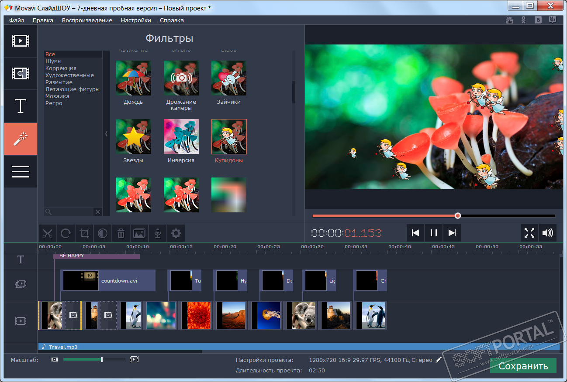Skip to previous frame button
Screen dimensions: 567x382
tap(415, 233)
